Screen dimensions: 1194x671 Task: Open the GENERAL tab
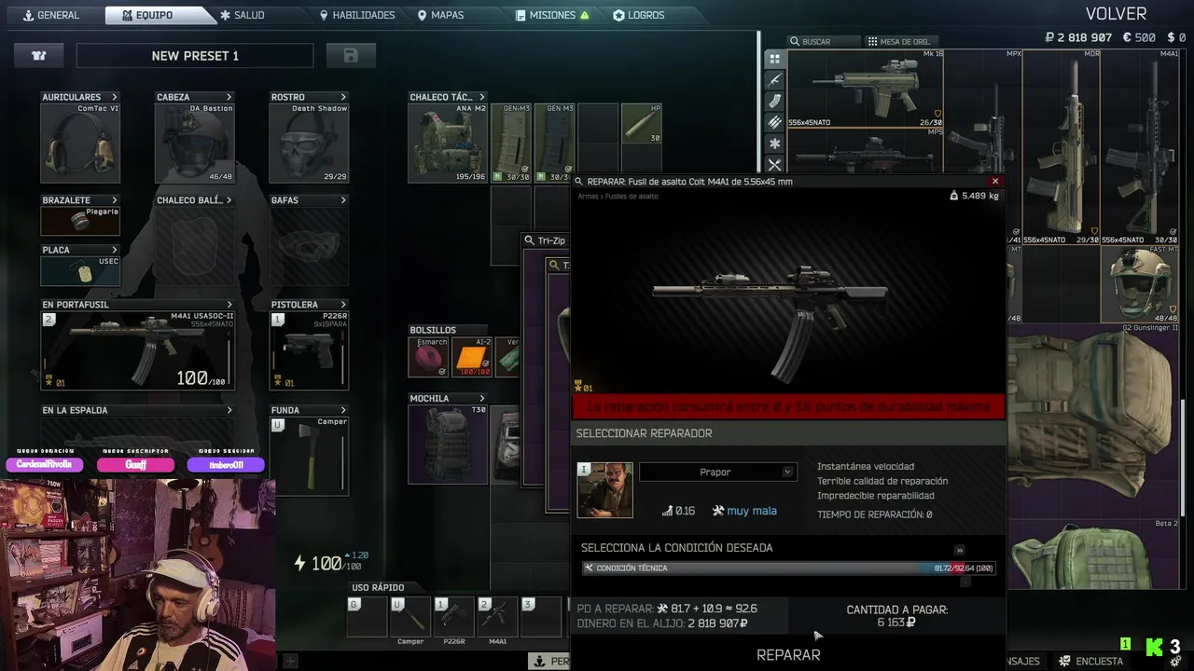coord(51,15)
